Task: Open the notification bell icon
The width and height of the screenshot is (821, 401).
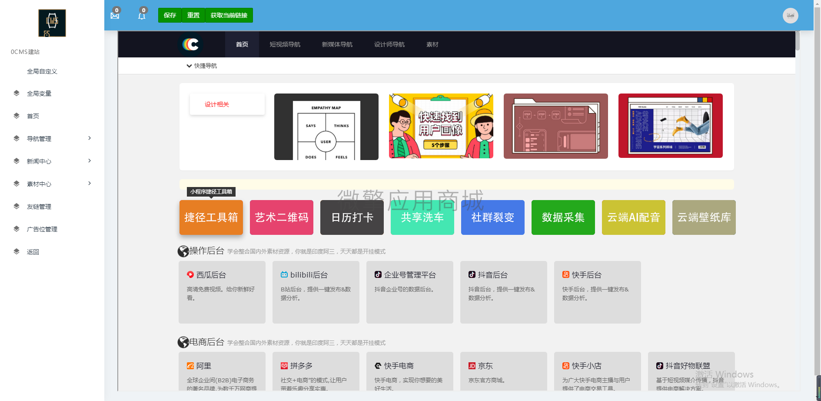Action: [x=142, y=16]
